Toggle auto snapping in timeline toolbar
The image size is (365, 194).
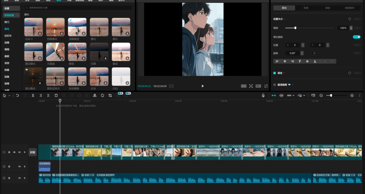pyautogui.click(x=282, y=95)
